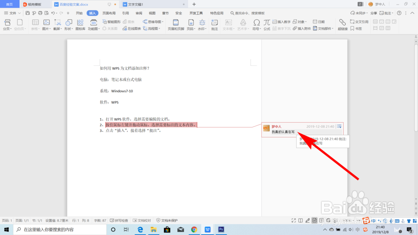The width and height of the screenshot is (418, 235).
Task: Click the 批注 comment icon in ribbon
Action: pos(214,25)
